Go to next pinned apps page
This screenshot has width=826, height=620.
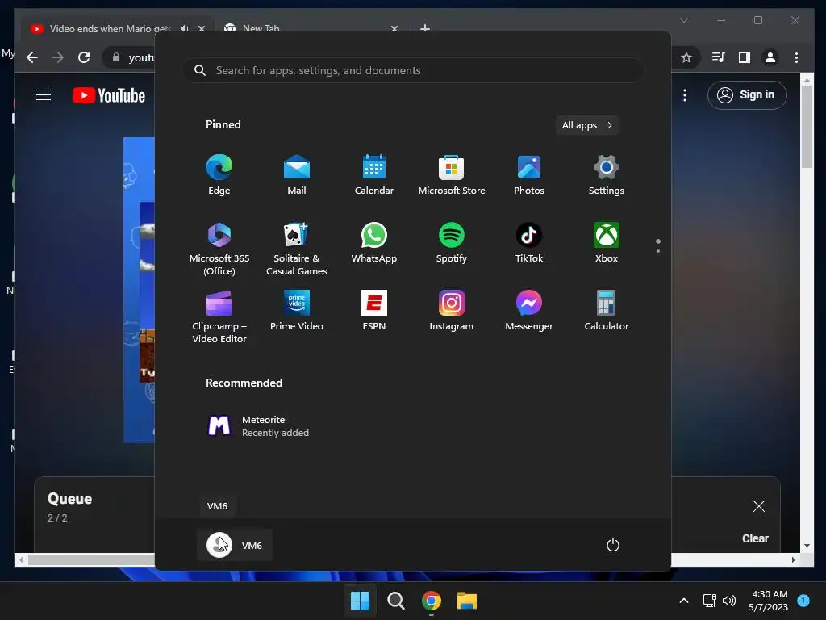pyautogui.click(x=658, y=251)
